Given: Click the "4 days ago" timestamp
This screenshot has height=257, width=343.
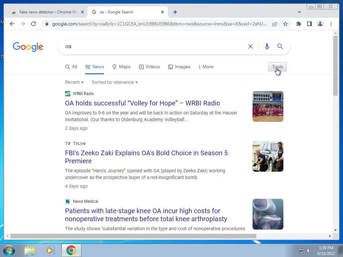Looking at the screenshot, I should coord(76,186).
